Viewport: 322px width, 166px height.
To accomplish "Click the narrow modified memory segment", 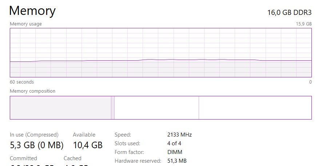I will click(x=113, y=108).
